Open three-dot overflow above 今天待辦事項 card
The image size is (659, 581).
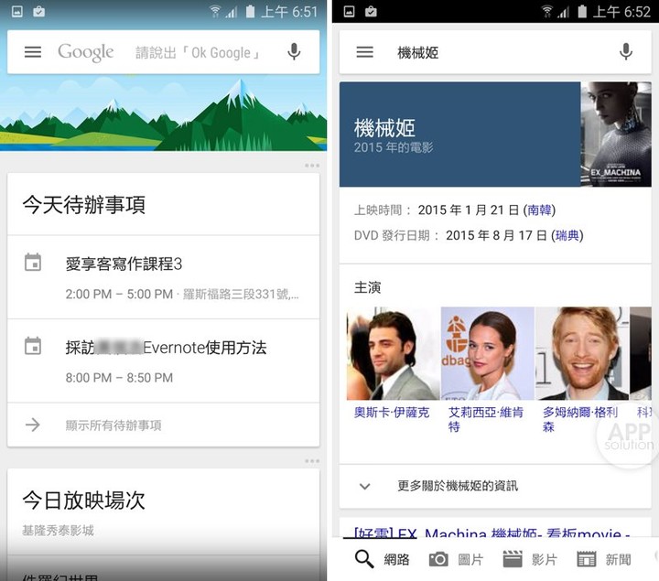tap(311, 166)
